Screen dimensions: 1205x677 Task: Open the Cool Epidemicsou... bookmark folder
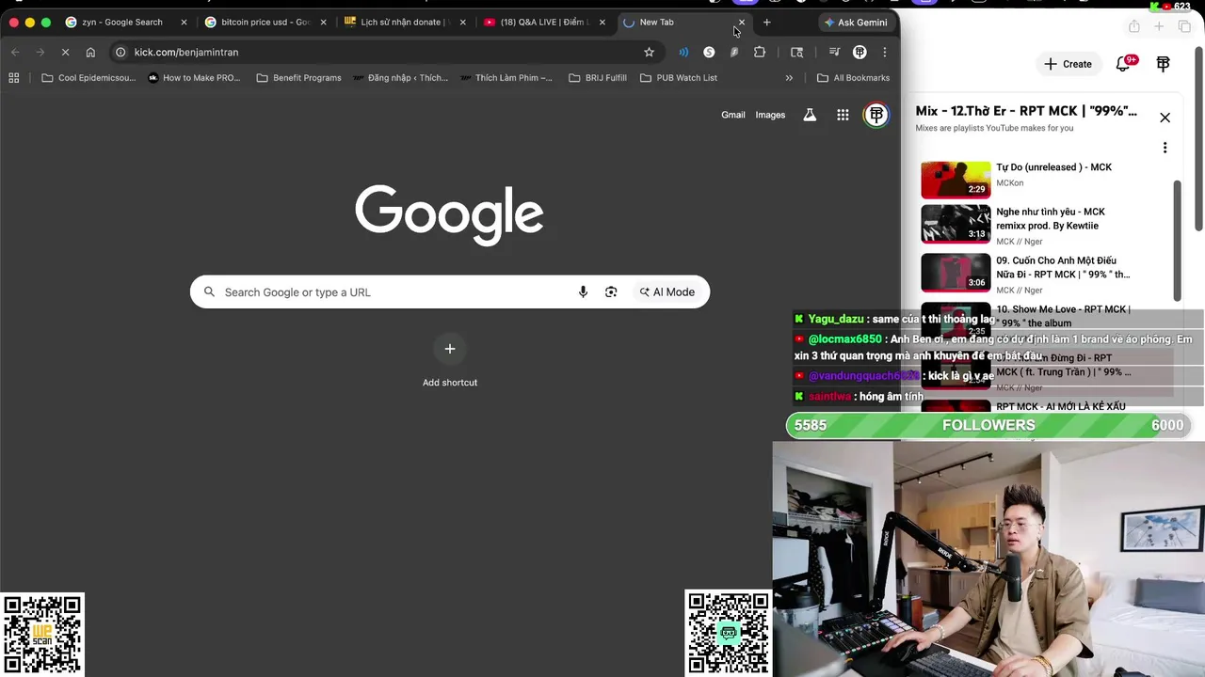88,78
